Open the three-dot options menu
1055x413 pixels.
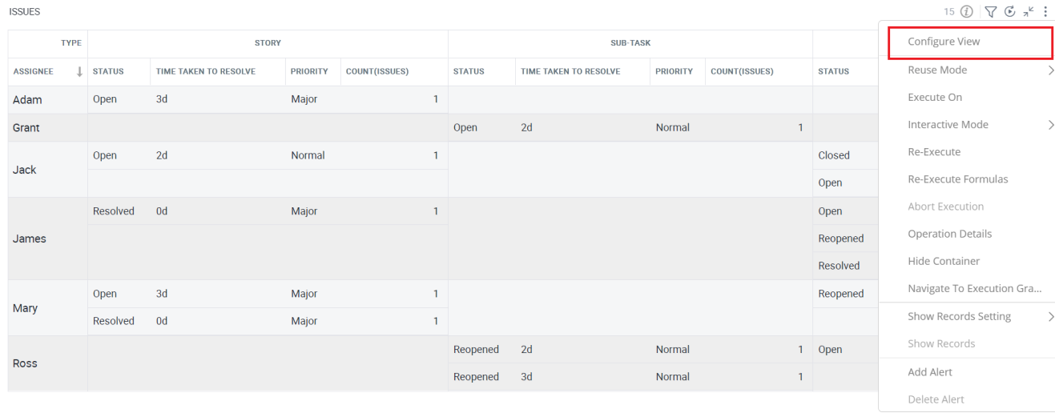coord(1045,12)
